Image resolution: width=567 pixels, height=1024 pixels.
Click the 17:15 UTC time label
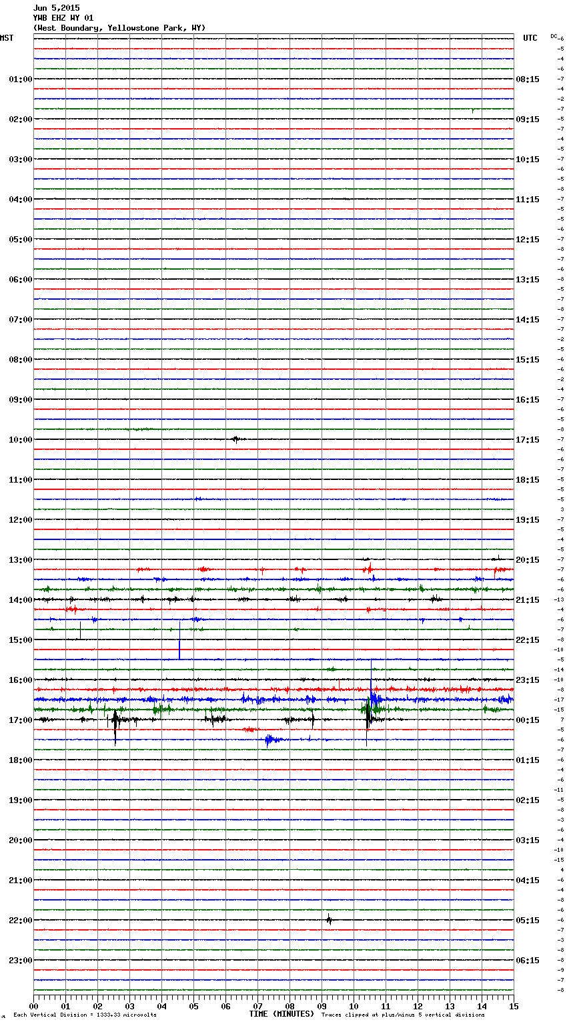528,440
